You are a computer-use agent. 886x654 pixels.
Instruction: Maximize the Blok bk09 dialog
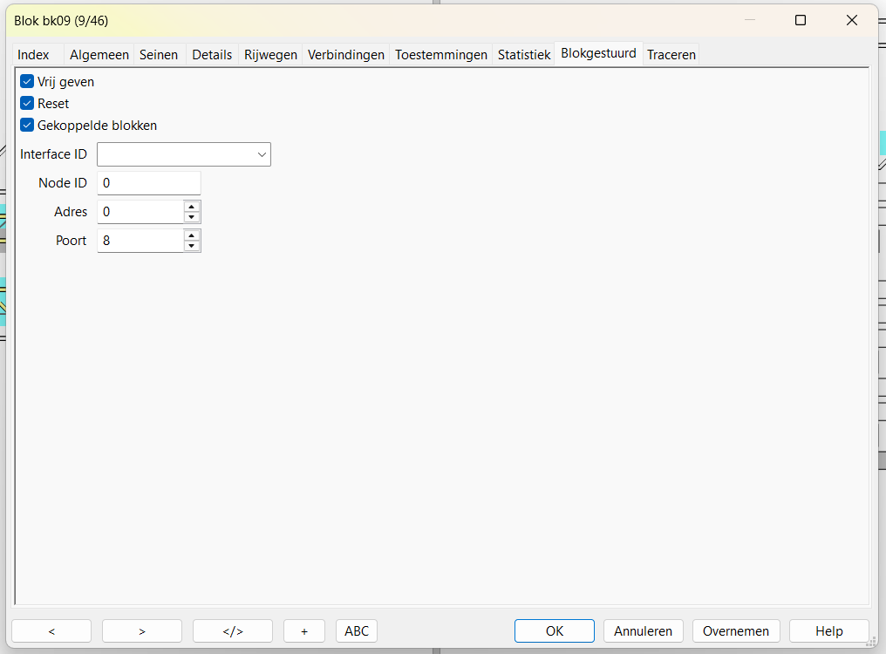click(801, 20)
